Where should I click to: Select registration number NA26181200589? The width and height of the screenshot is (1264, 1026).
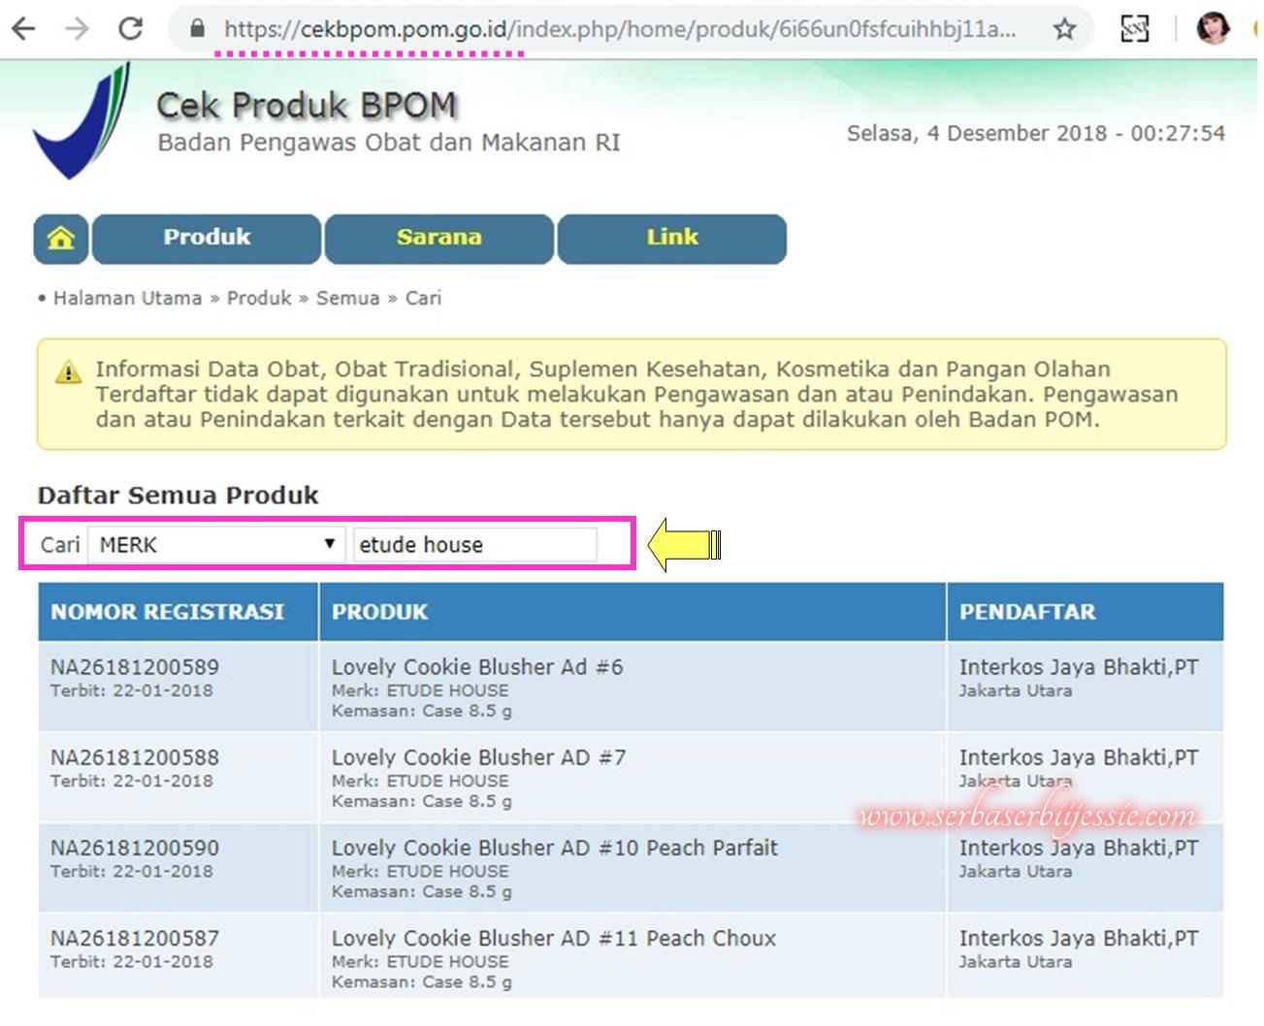pyautogui.click(x=135, y=667)
